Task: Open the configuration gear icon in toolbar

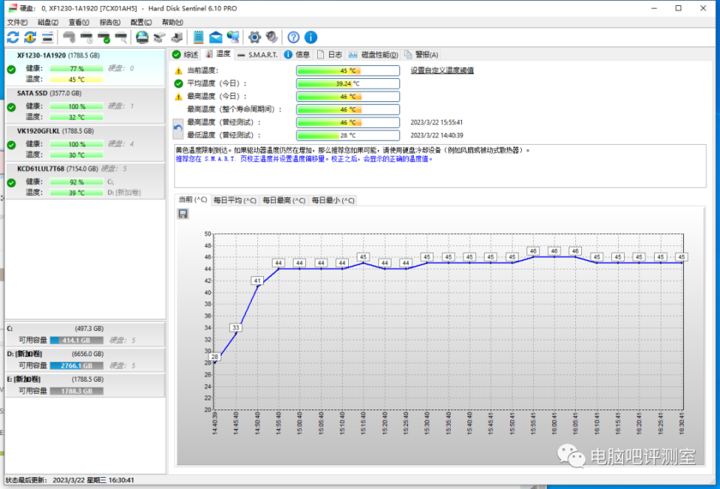Action: pyautogui.click(x=255, y=37)
